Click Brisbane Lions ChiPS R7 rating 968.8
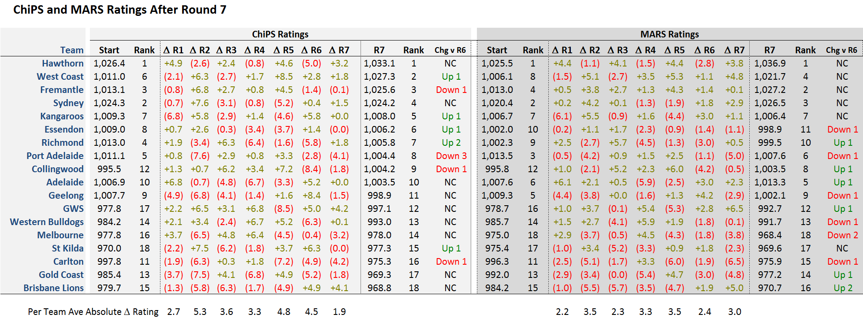The height and width of the screenshot is (318, 863). pyautogui.click(x=379, y=288)
